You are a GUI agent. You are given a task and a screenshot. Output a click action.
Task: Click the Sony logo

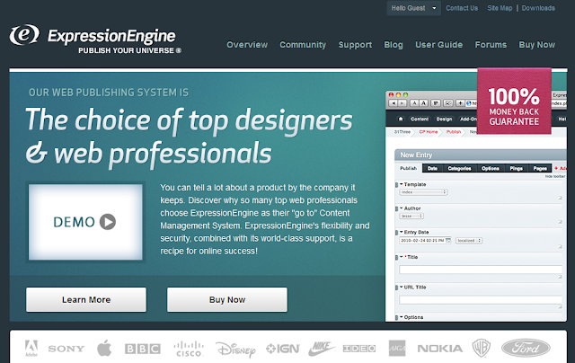pos(66,349)
